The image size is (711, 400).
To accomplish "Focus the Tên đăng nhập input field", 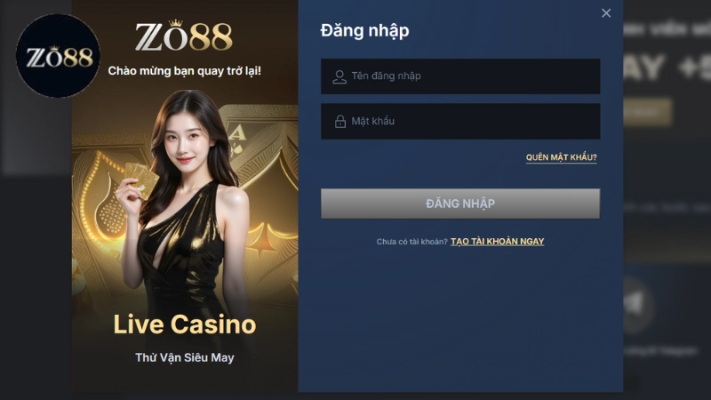I will click(460, 76).
